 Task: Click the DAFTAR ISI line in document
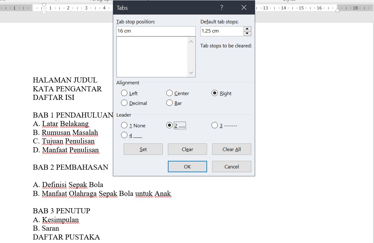(x=54, y=97)
